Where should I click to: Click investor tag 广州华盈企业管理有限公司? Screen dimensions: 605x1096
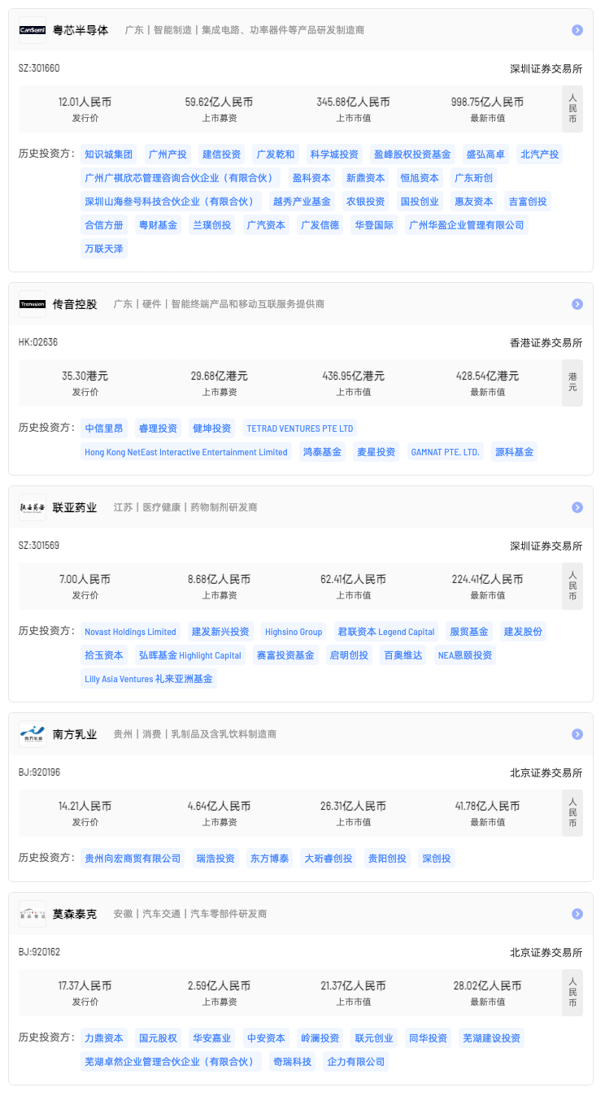[467, 225]
